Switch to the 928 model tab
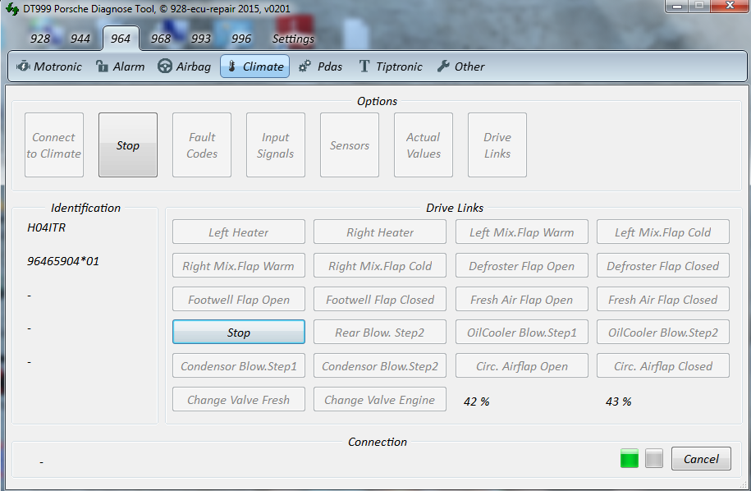Image resolution: width=751 pixels, height=491 pixels. click(40, 39)
